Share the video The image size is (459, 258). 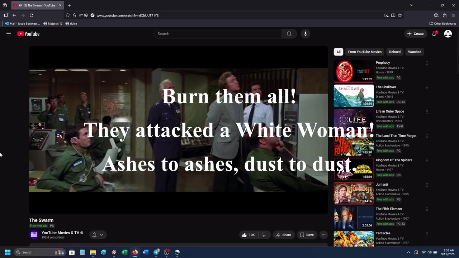[283, 235]
